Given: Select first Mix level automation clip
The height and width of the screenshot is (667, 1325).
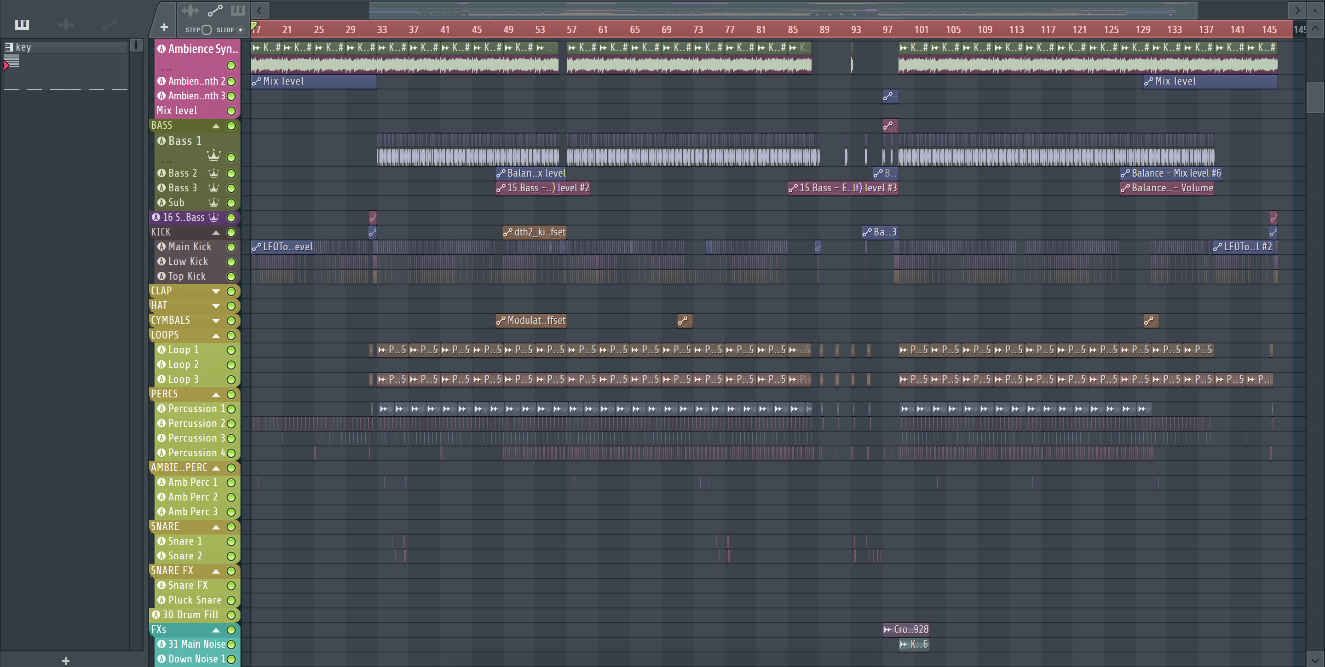Looking at the screenshot, I should click(x=314, y=81).
